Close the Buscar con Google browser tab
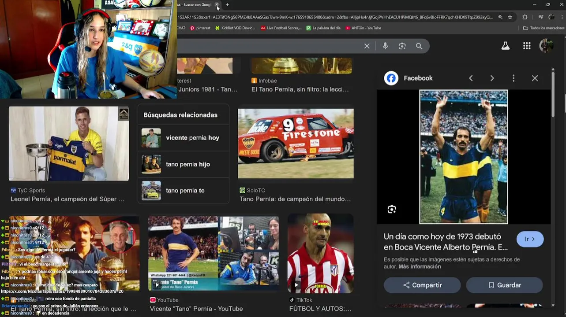Image resolution: width=566 pixels, height=317 pixels. [x=217, y=4]
